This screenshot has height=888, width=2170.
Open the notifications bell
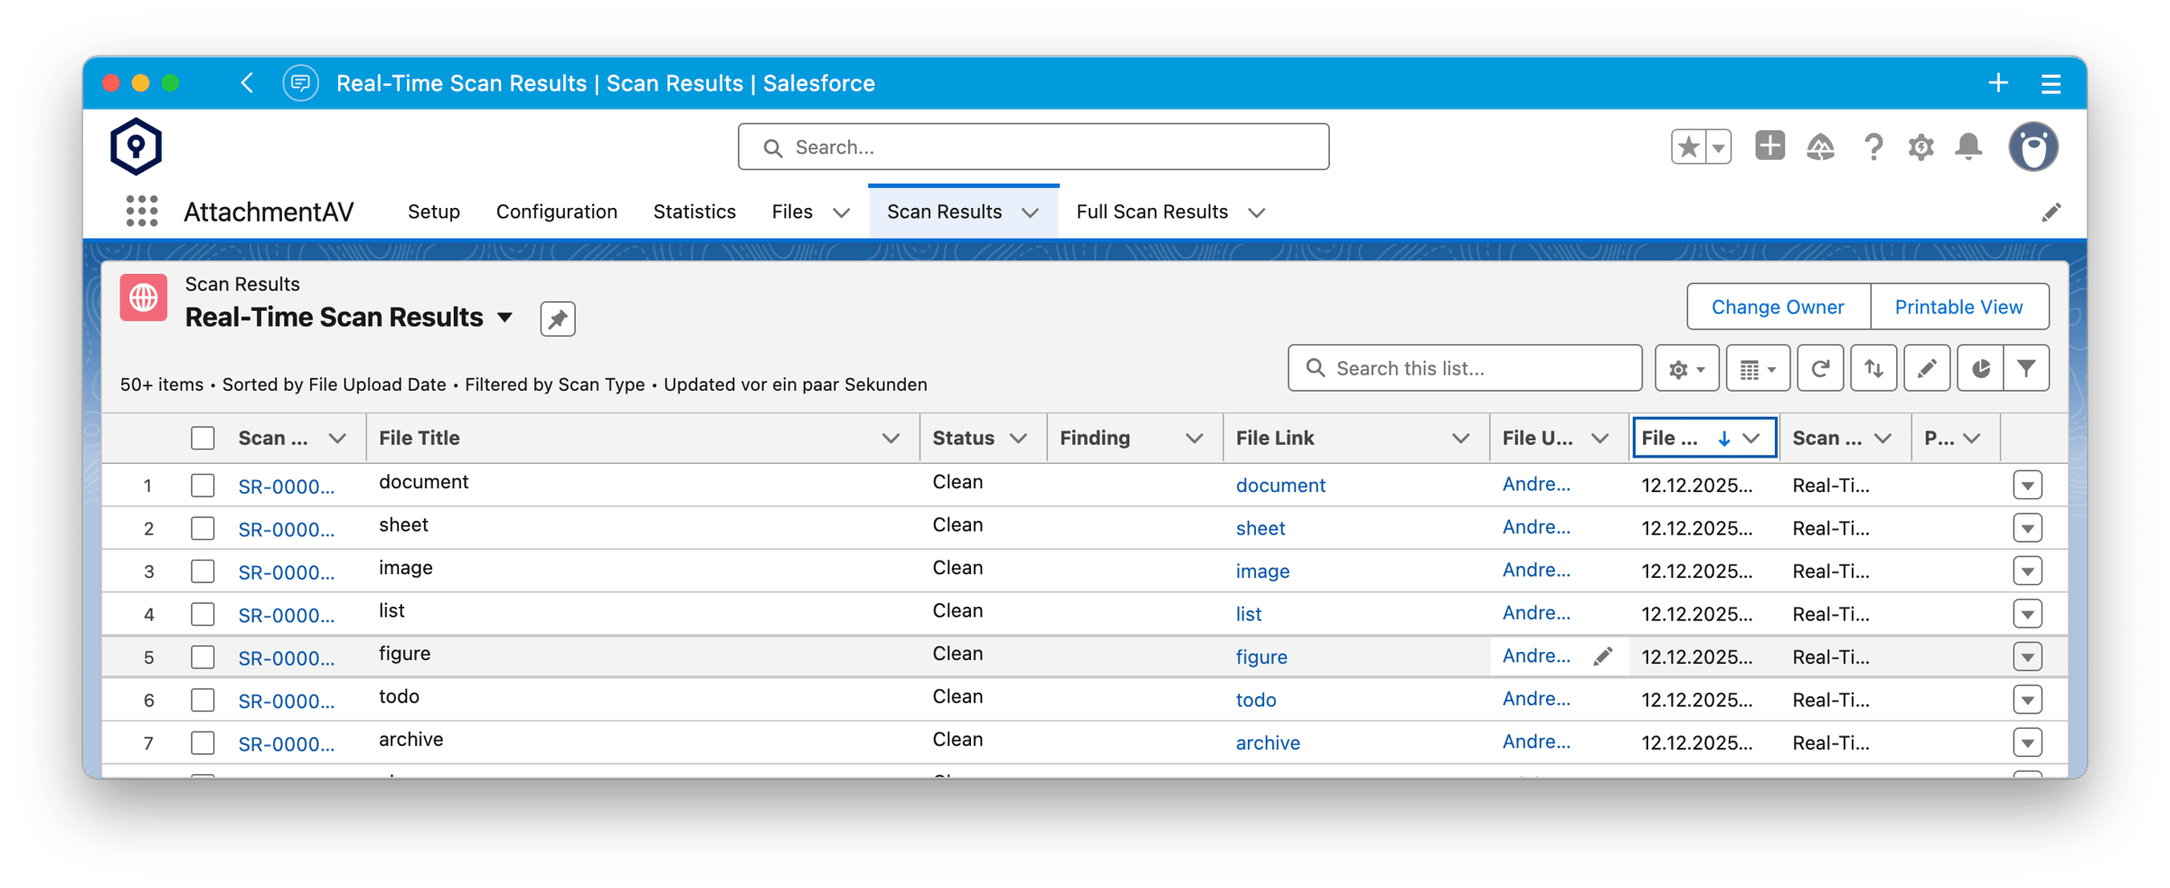coord(1968,146)
